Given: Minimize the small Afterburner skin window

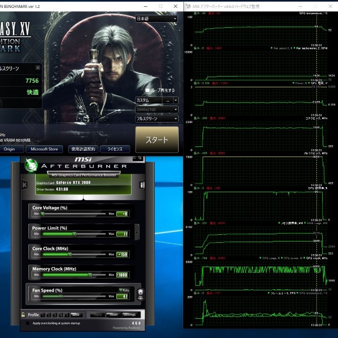Looking at the screenshot, I should [135, 158].
